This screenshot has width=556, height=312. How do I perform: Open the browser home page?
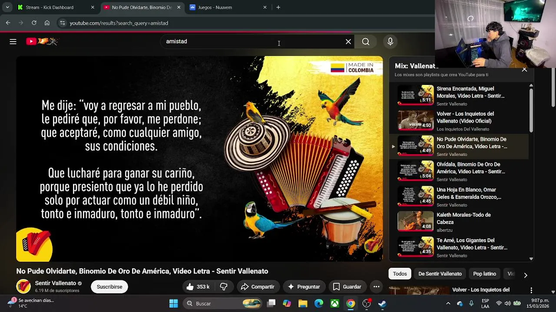point(47,23)
